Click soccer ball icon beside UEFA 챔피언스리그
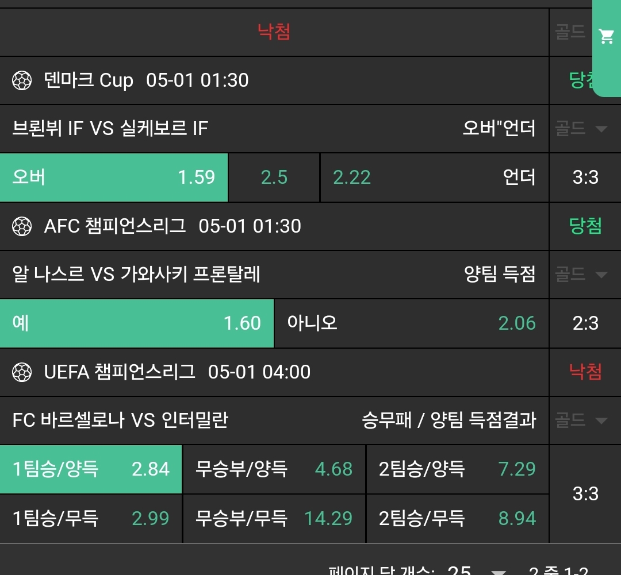Viewport: 621px width, 575px height. coord(22,372)
